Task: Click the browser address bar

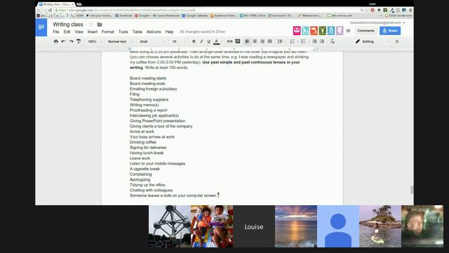Action: [206, 11]
